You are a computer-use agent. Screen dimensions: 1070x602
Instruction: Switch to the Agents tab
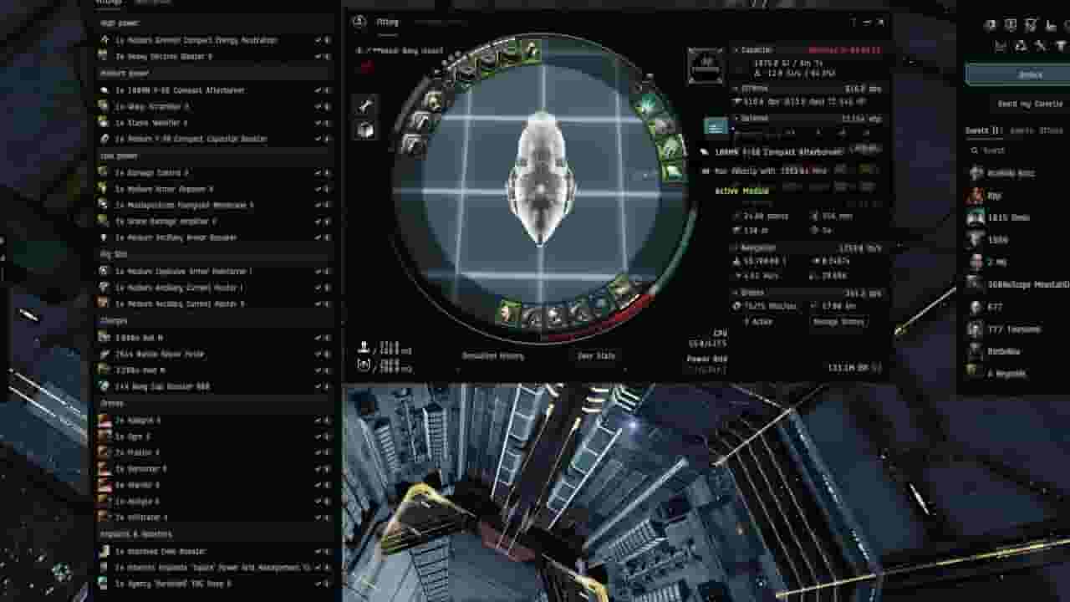1022,130
